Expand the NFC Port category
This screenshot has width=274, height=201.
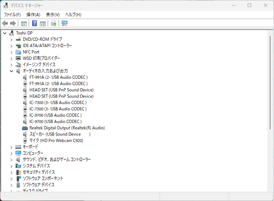tap(12, 52)
